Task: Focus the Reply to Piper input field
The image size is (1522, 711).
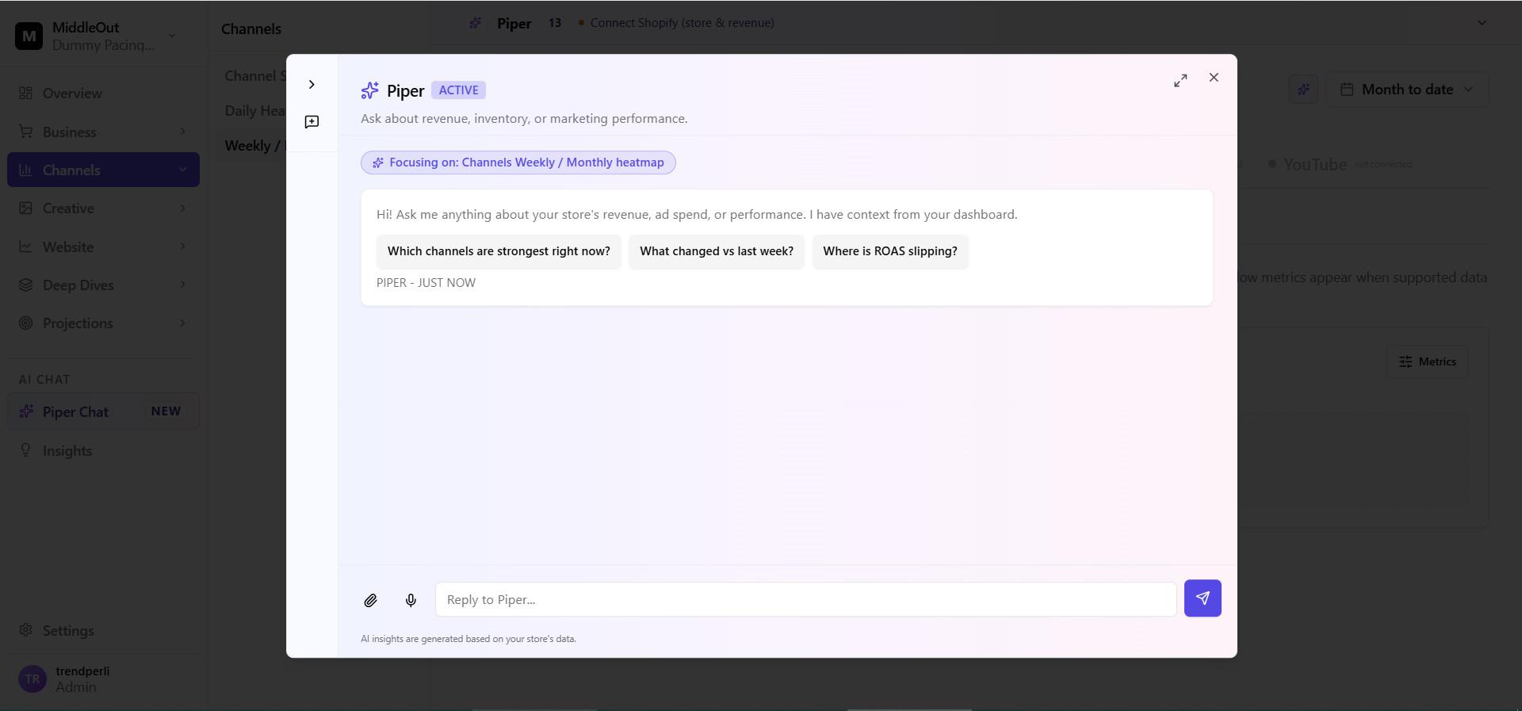Action: pos(805,600)
